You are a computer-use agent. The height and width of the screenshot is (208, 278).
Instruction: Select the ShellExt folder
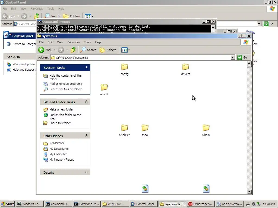point(124,130)
